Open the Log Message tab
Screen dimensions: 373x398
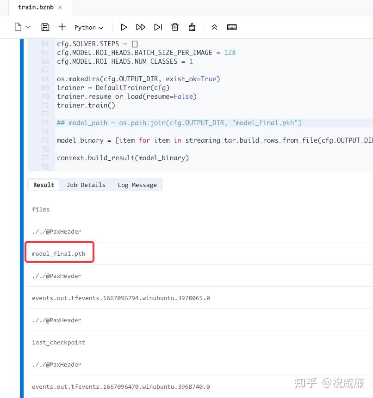(137, 185)
